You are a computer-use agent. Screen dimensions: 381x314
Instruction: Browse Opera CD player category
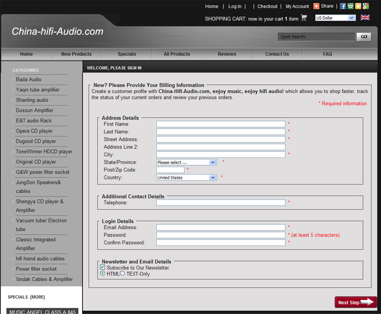(34, 131)
